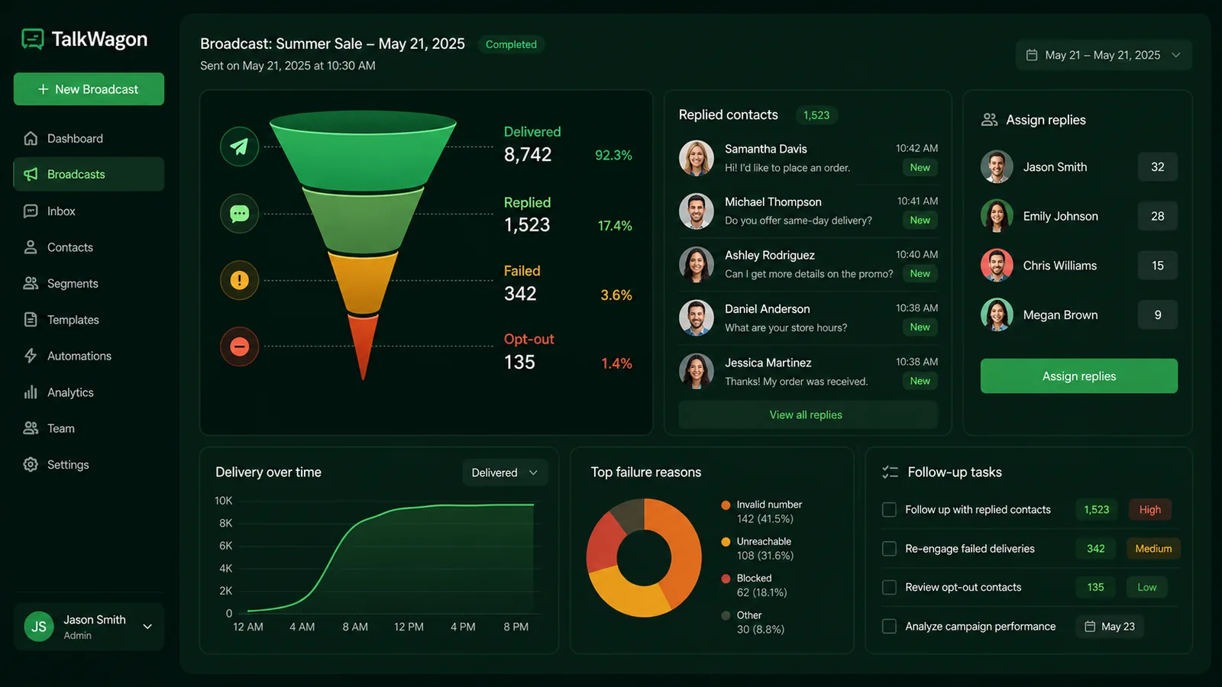The width and height of the screenshot is (1222, 687).
Task: Click the TalkWagon logo icon
Action: pos(33,39)
